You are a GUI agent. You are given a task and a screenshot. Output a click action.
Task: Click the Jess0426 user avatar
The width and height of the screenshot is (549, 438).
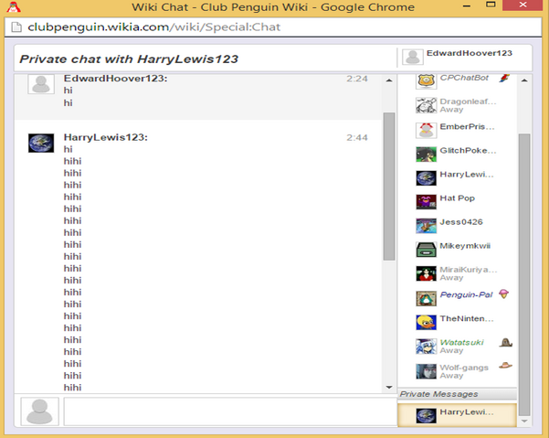(426, 226)
